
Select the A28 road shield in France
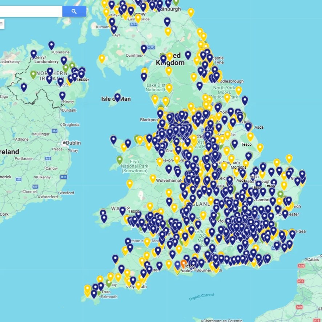point(299,307)
